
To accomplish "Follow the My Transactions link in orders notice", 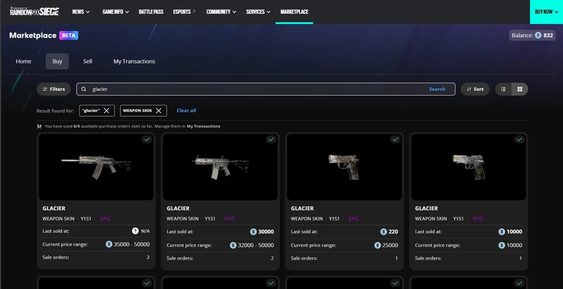I will tap(204, 127).
